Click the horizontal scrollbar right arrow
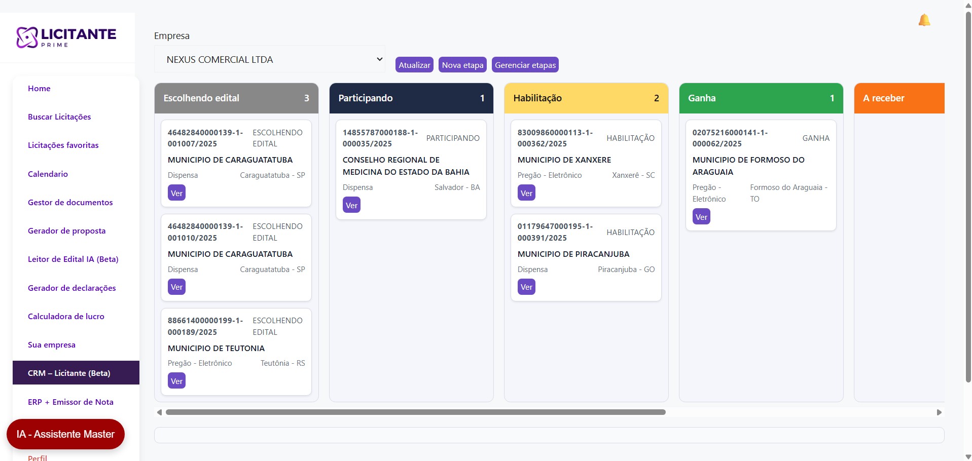Viewport: 972px width, 461px height. (x=939, y=412)
